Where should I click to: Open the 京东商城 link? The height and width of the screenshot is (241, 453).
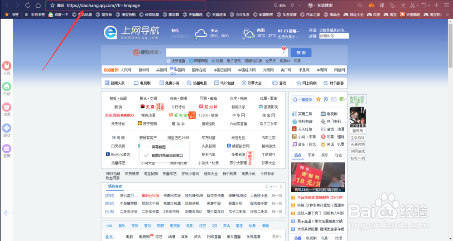click(119, 116)
